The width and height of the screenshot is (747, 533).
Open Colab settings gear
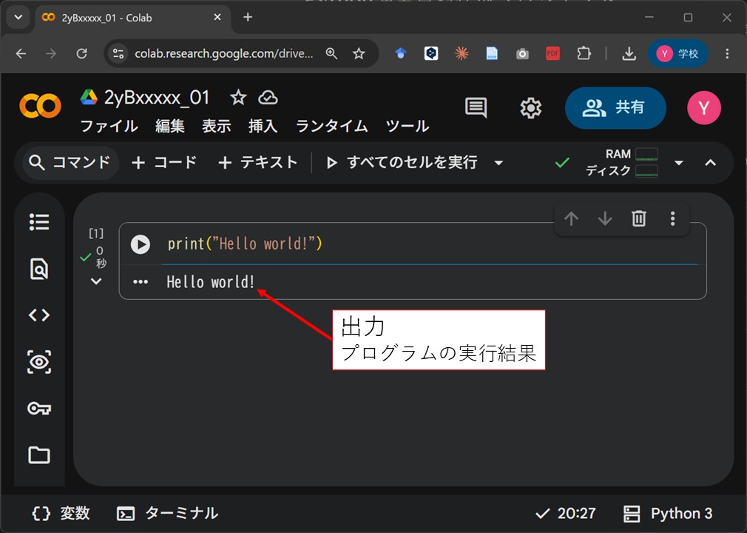pyautogui.click(x=531, y=108)
